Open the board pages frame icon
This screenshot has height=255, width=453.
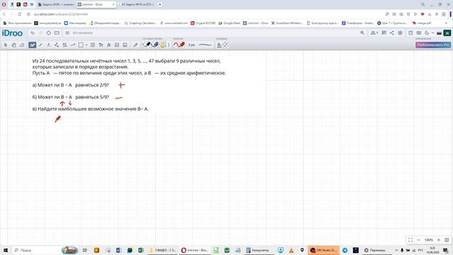tap(57, 33)
